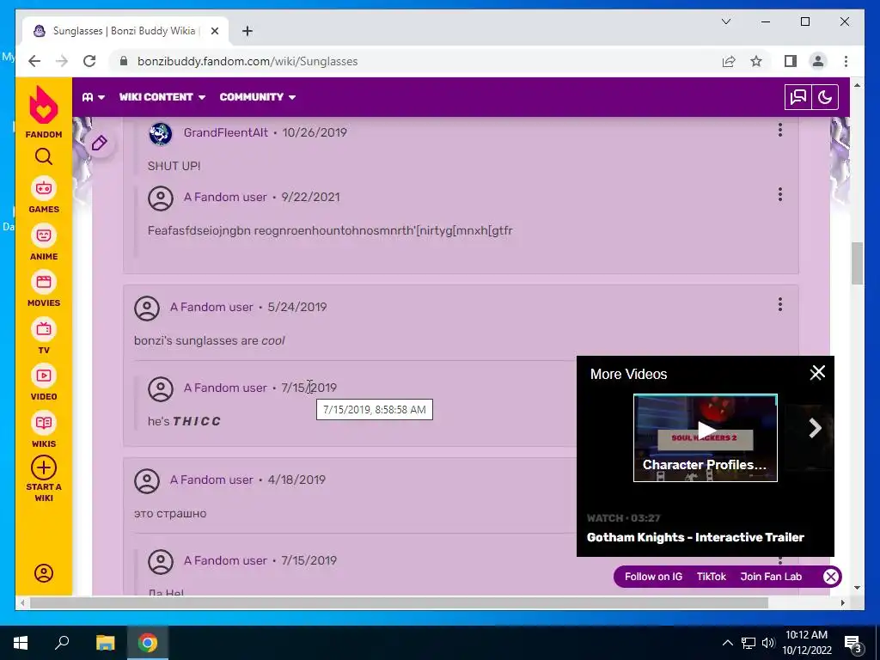Viewport: 880px width, 660px height.
Task: Bookmark this page with the star icon
Action: (x=756, y=61)
